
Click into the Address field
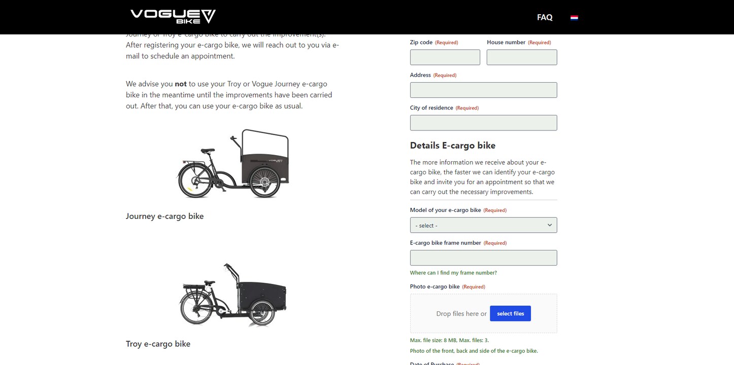coord(483,90)
